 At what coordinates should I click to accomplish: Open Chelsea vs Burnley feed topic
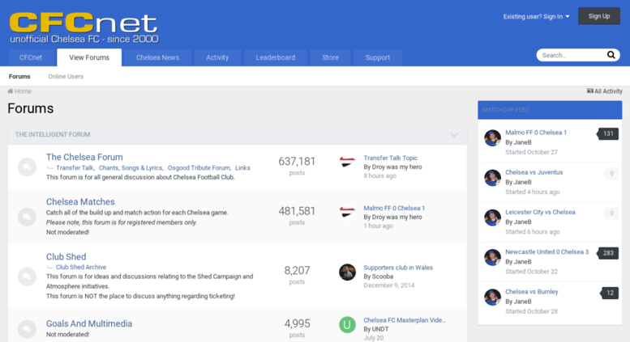[532, 292]
